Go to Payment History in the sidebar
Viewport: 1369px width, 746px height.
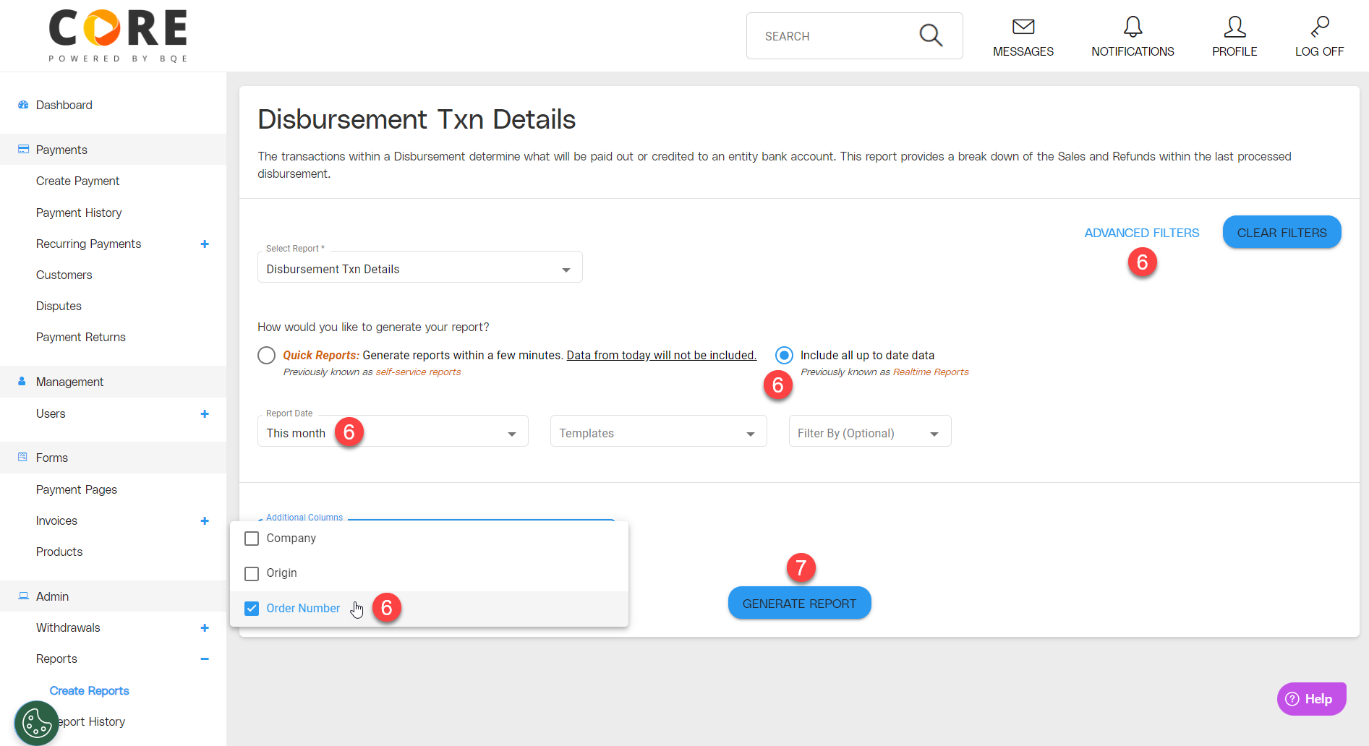click(x=79, y=212)
